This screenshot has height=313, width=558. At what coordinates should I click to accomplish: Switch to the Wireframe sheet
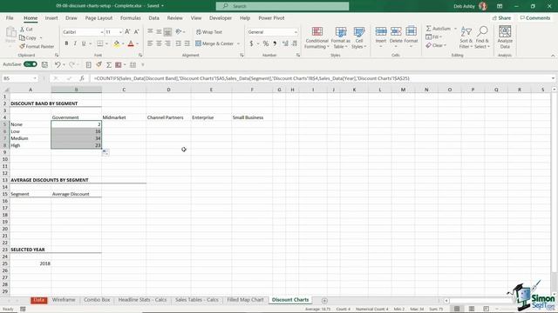pyautogui.click(x=64, y=300)
